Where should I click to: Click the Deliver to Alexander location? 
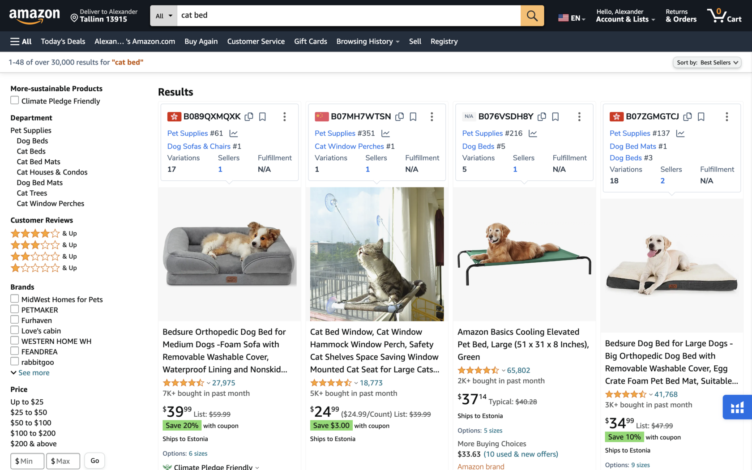click(104, 16)
